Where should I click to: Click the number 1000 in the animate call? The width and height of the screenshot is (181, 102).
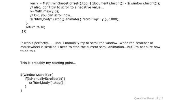113,19
